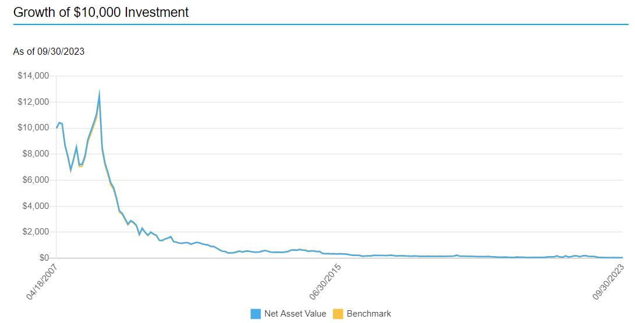Select the 04/18/2007 x-axis date label
The width and height of the screenshot is (635, 323).
44,282
